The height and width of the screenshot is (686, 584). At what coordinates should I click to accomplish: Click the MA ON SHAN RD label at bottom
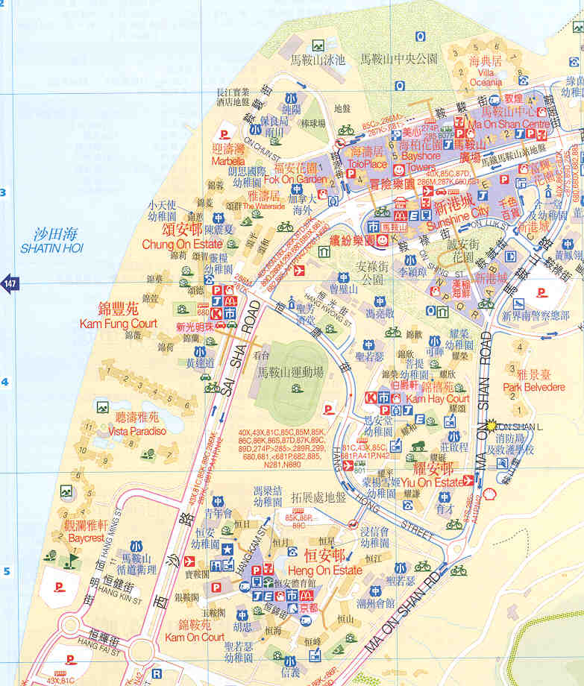403,612
